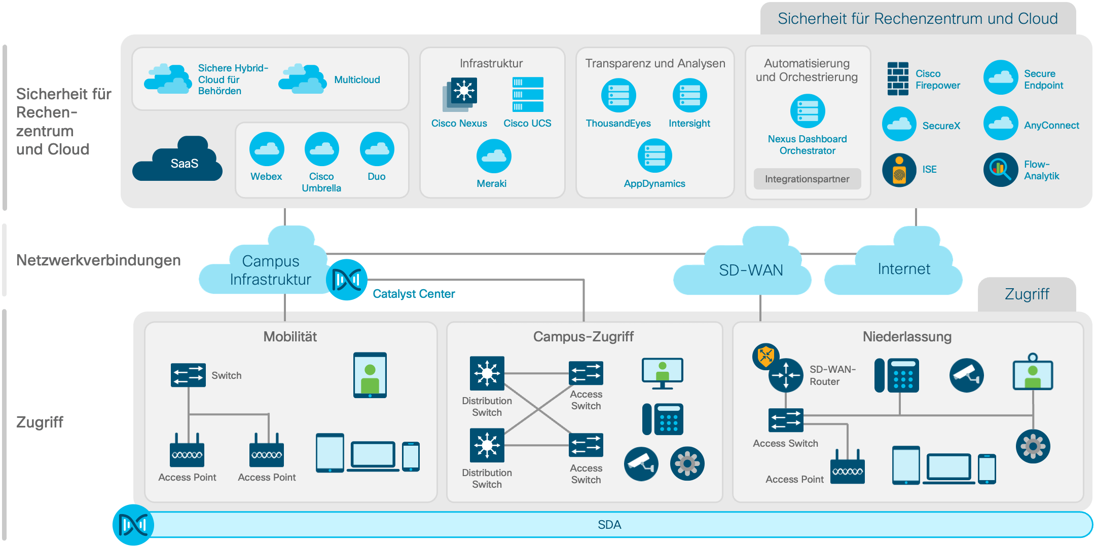Click the Integrationspartner button

pyautogui.click(x=807, y=179)
